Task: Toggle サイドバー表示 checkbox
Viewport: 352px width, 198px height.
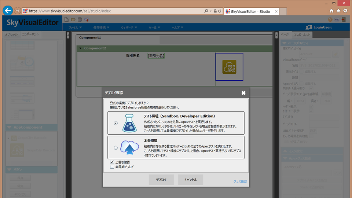Action: [311, 111]
